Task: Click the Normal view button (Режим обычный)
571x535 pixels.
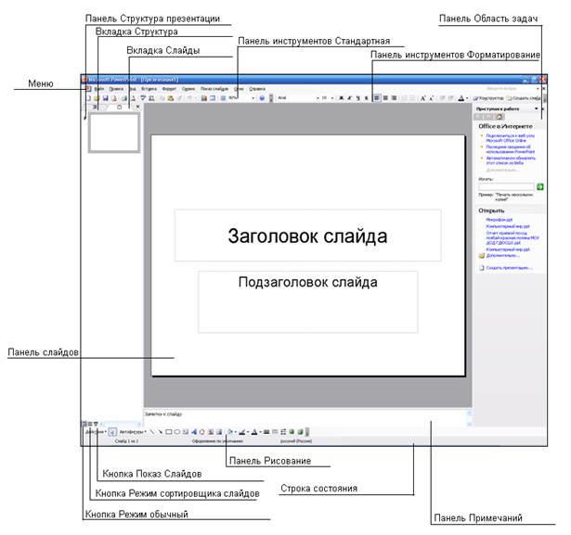Action: 84,424
